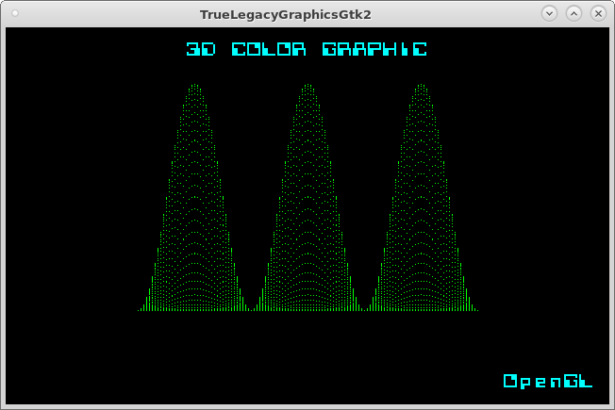Select the tip of the middle green peak

[307, 86]
